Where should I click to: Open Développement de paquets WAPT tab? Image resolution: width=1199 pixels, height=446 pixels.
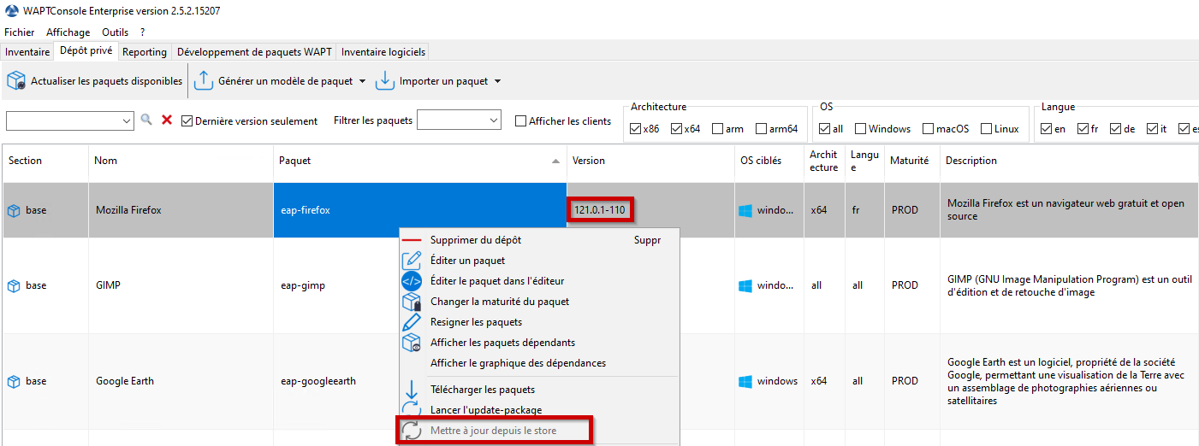[x=254, y=52]
